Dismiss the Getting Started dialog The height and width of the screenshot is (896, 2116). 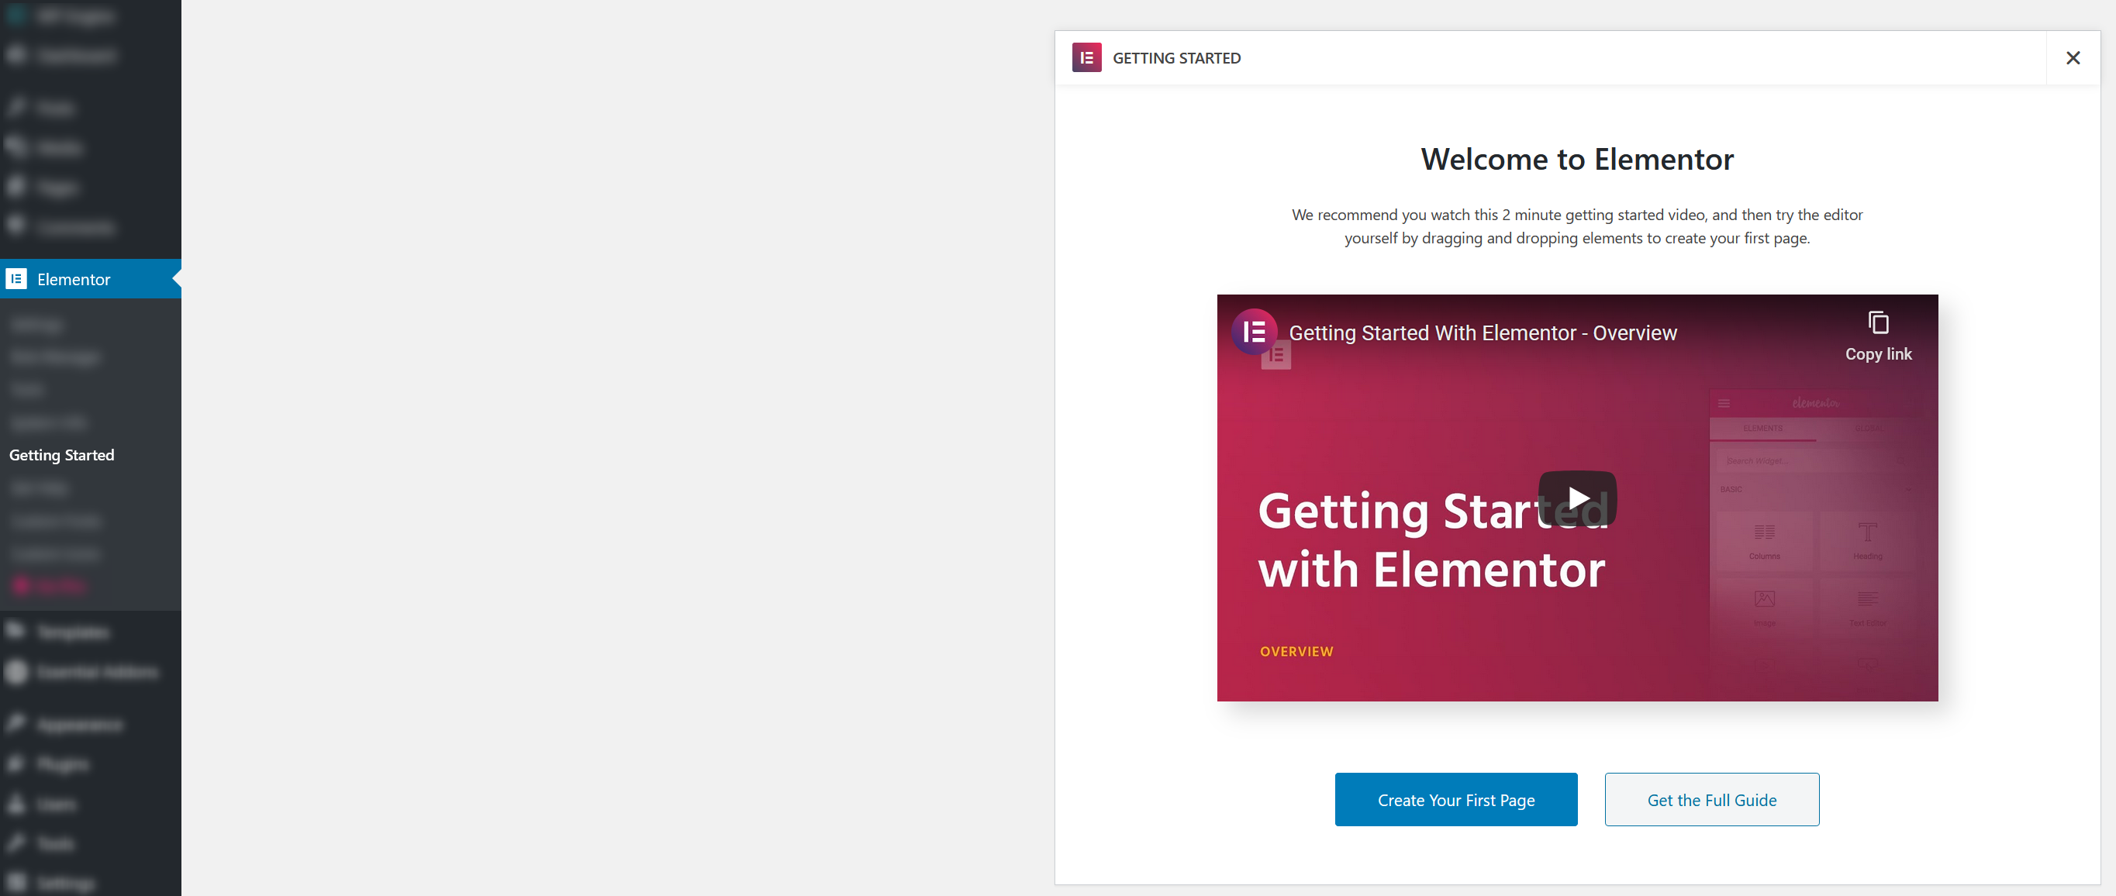click(2073, 57)
